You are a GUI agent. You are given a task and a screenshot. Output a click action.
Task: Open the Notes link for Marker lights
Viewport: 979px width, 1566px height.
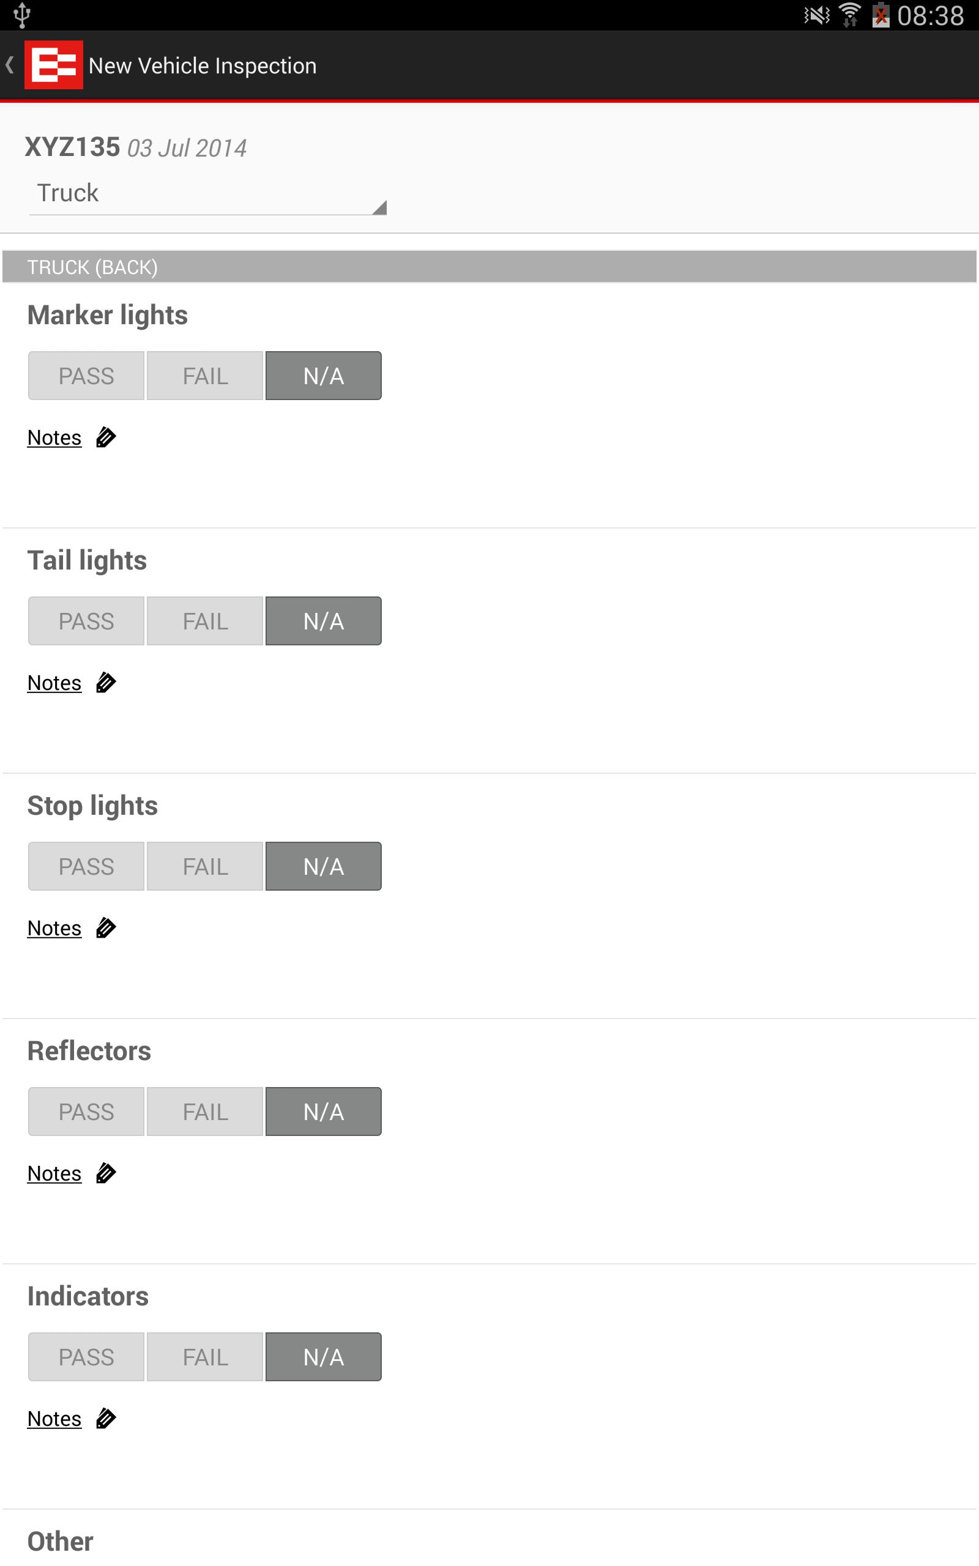click(x=54, y=438)
